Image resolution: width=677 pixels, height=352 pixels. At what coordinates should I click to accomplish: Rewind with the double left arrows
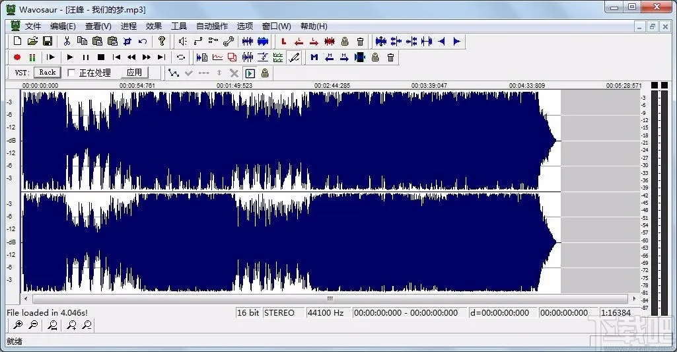click(x=131, y=57)
